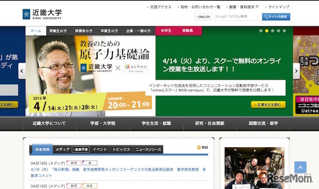Image resolution: width=319 pixels, height=189 pixels.
Task: Open 願書・資料請求 link
Action: pos(243,7)
